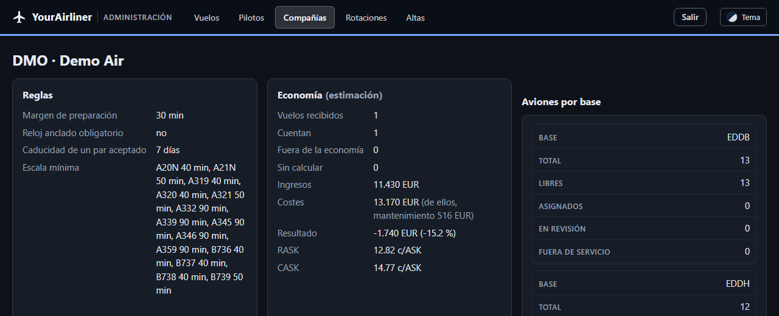Click the Escala mínima aircraft list text
779x316 pixels.
(x=200, y=229)
